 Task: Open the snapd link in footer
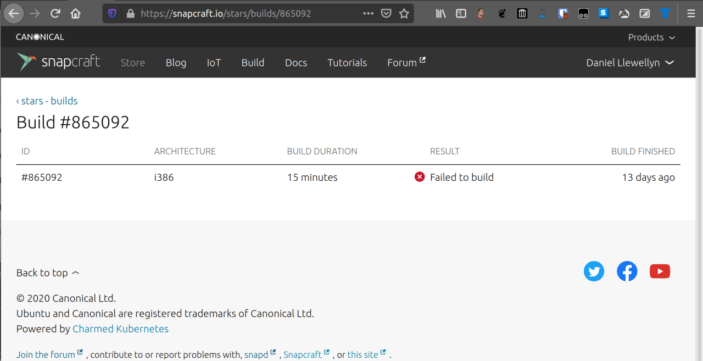click(x=260, y=354)
